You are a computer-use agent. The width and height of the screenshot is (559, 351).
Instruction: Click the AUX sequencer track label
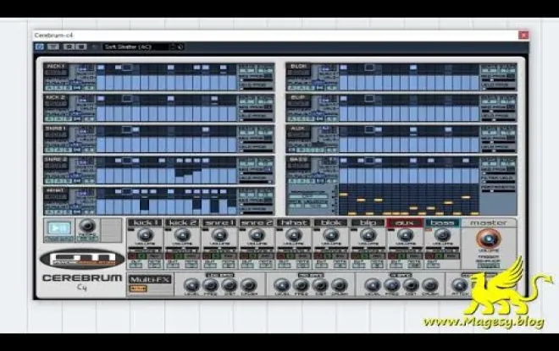[x=299, y=129]
